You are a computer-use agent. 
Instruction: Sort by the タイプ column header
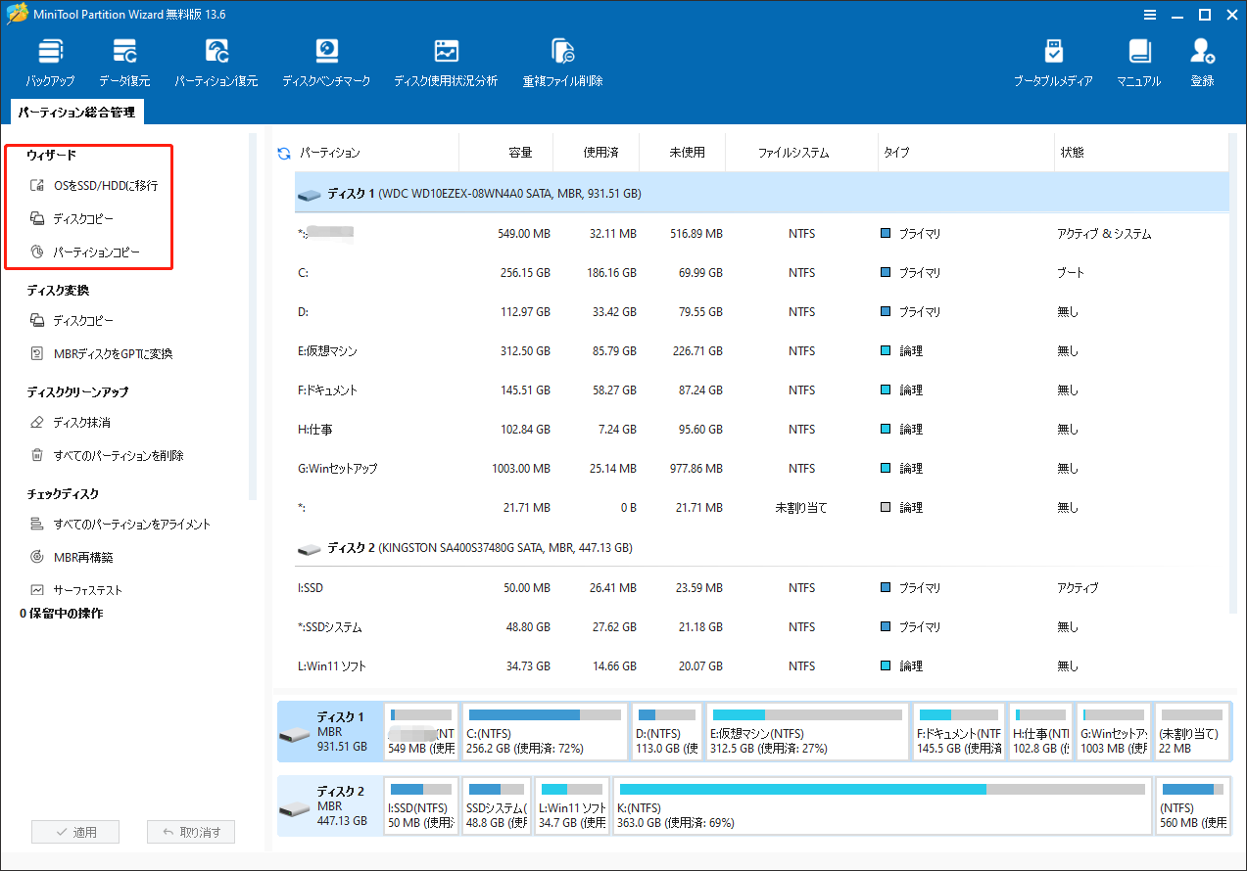(896, 153)
